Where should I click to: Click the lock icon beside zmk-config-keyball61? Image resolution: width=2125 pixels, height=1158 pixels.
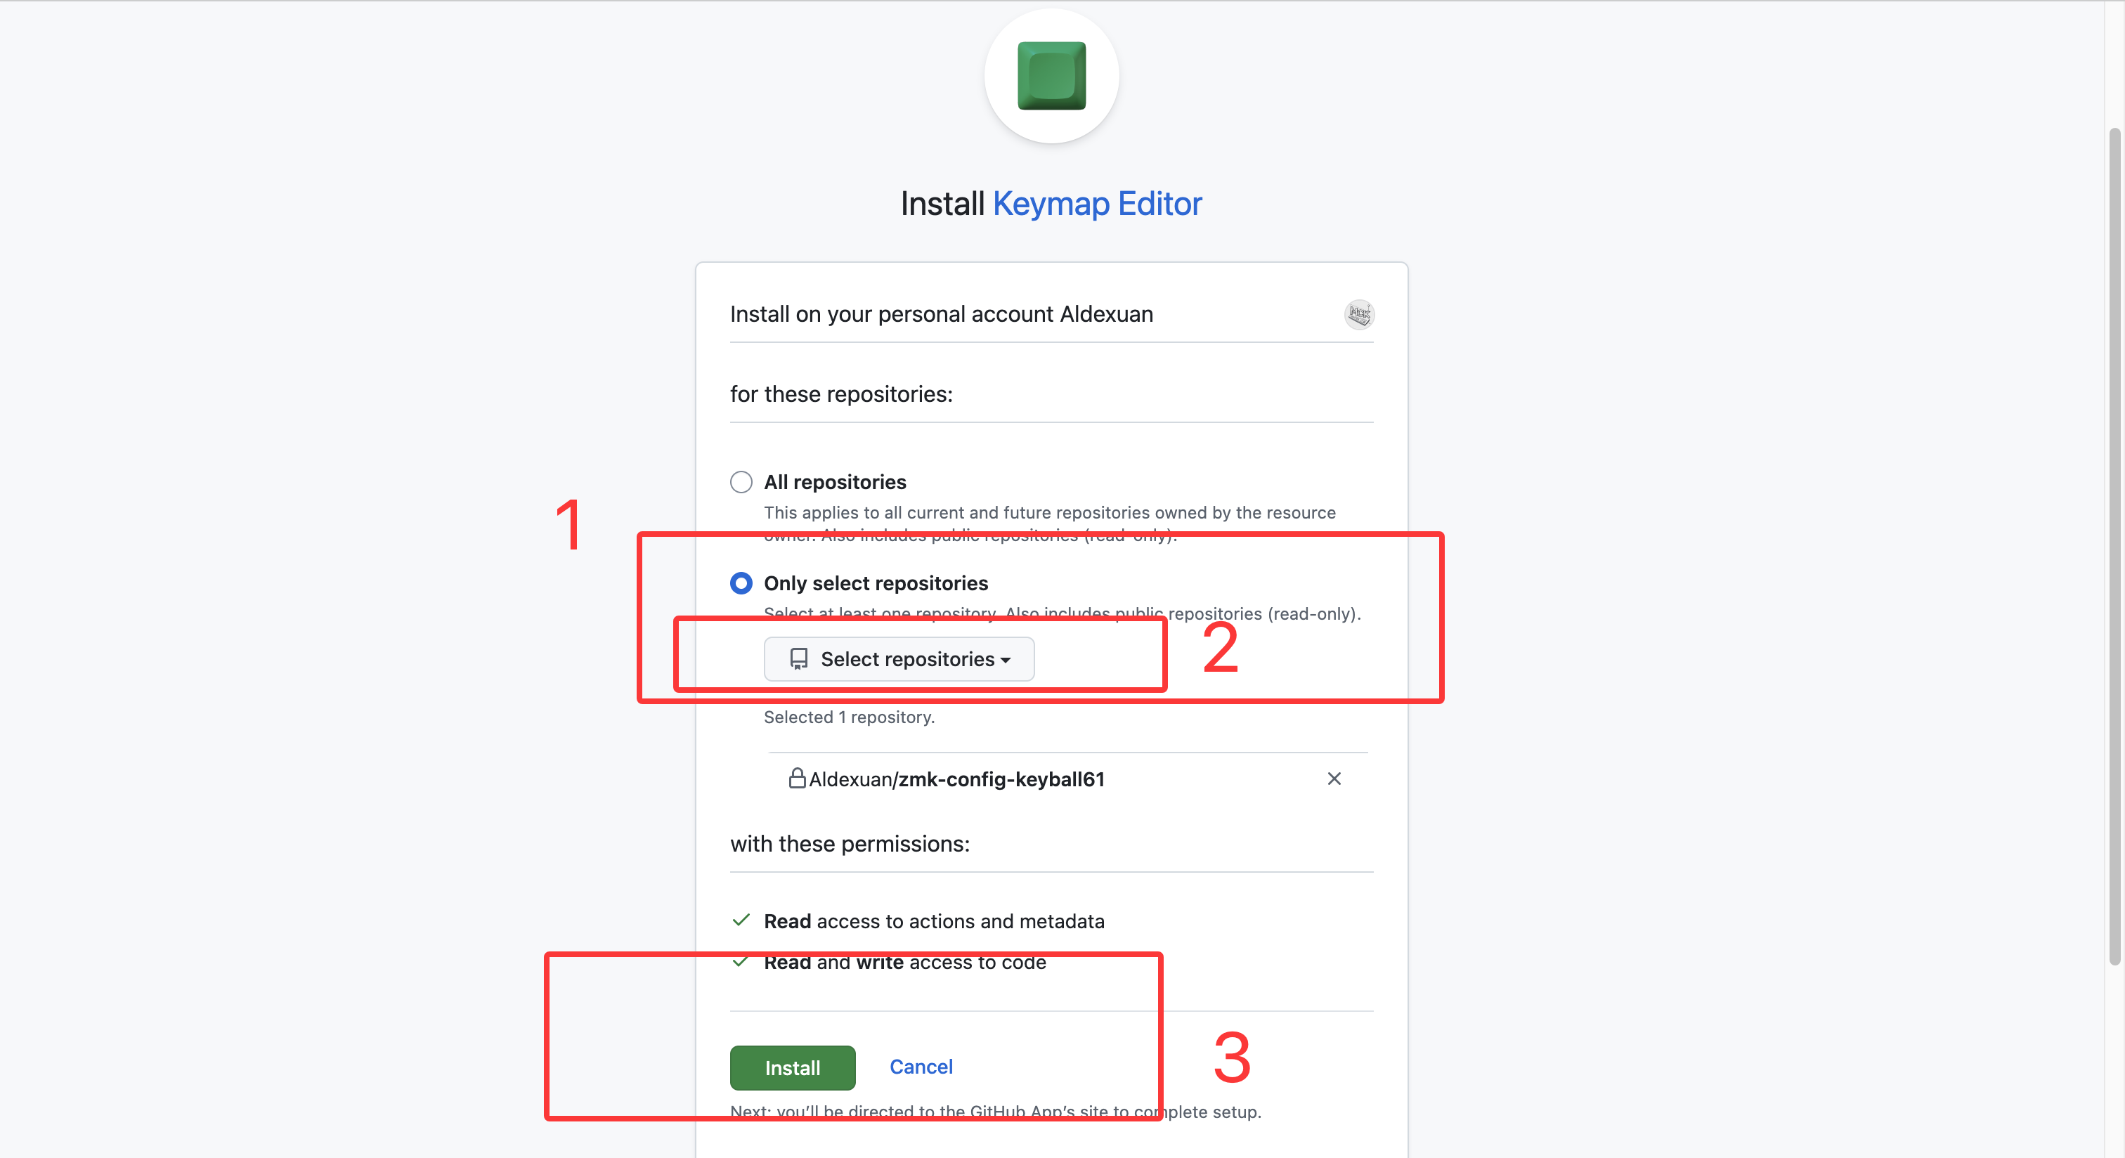(796, 778)
